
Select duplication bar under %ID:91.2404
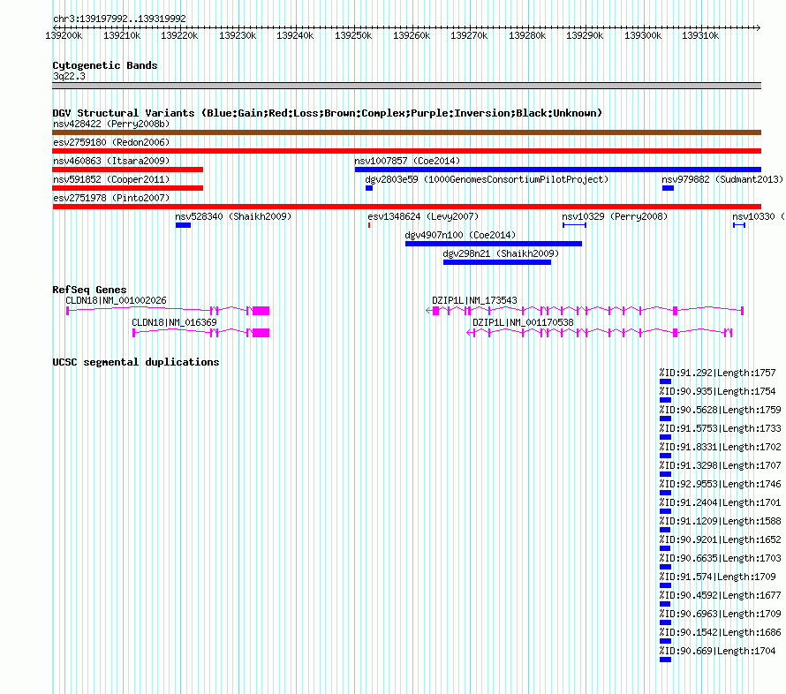coord(665,511)
